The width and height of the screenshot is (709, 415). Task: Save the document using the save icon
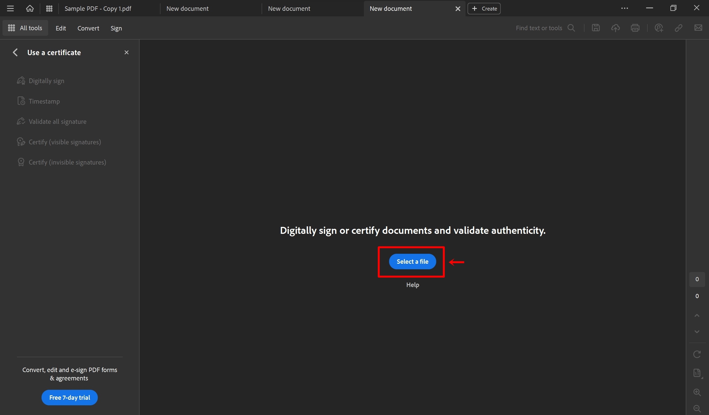596,28
